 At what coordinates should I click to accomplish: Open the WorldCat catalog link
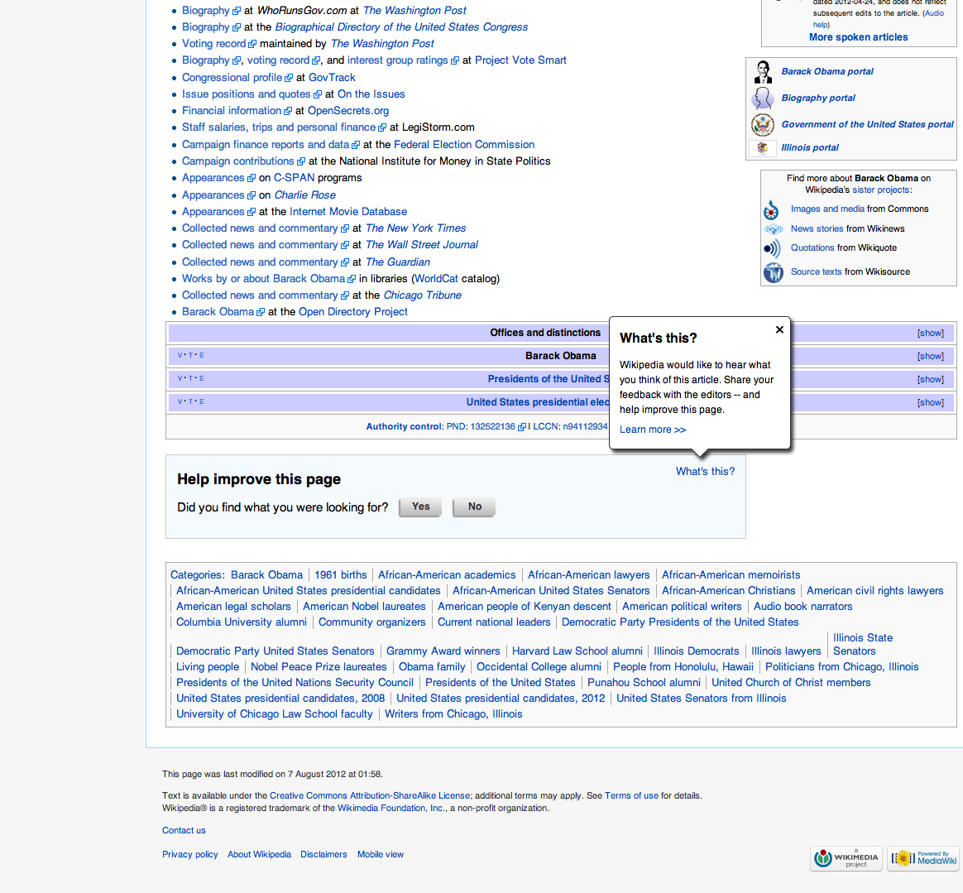pos(436,278)
